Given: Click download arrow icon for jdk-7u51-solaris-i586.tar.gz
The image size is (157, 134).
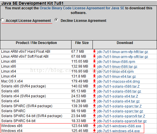Looking at the screenshot, I should tap(94, 91).
